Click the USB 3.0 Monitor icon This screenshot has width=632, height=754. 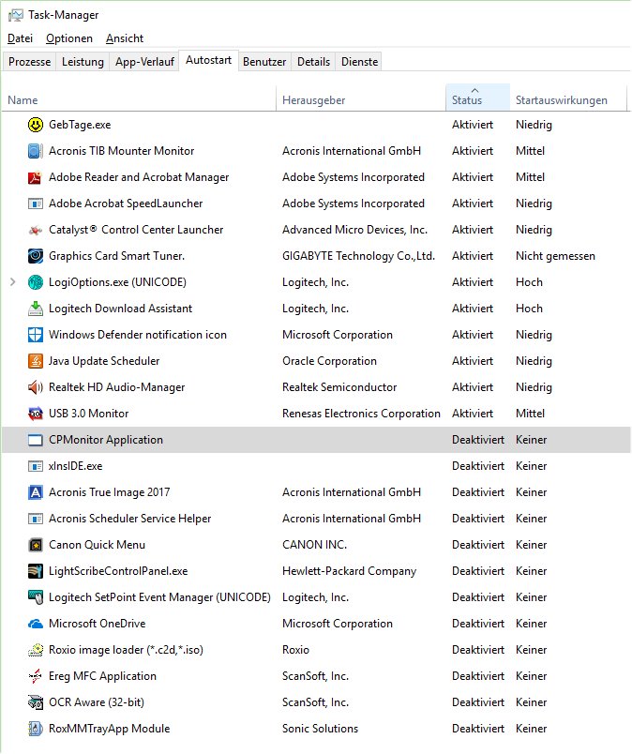pos(35,414)
